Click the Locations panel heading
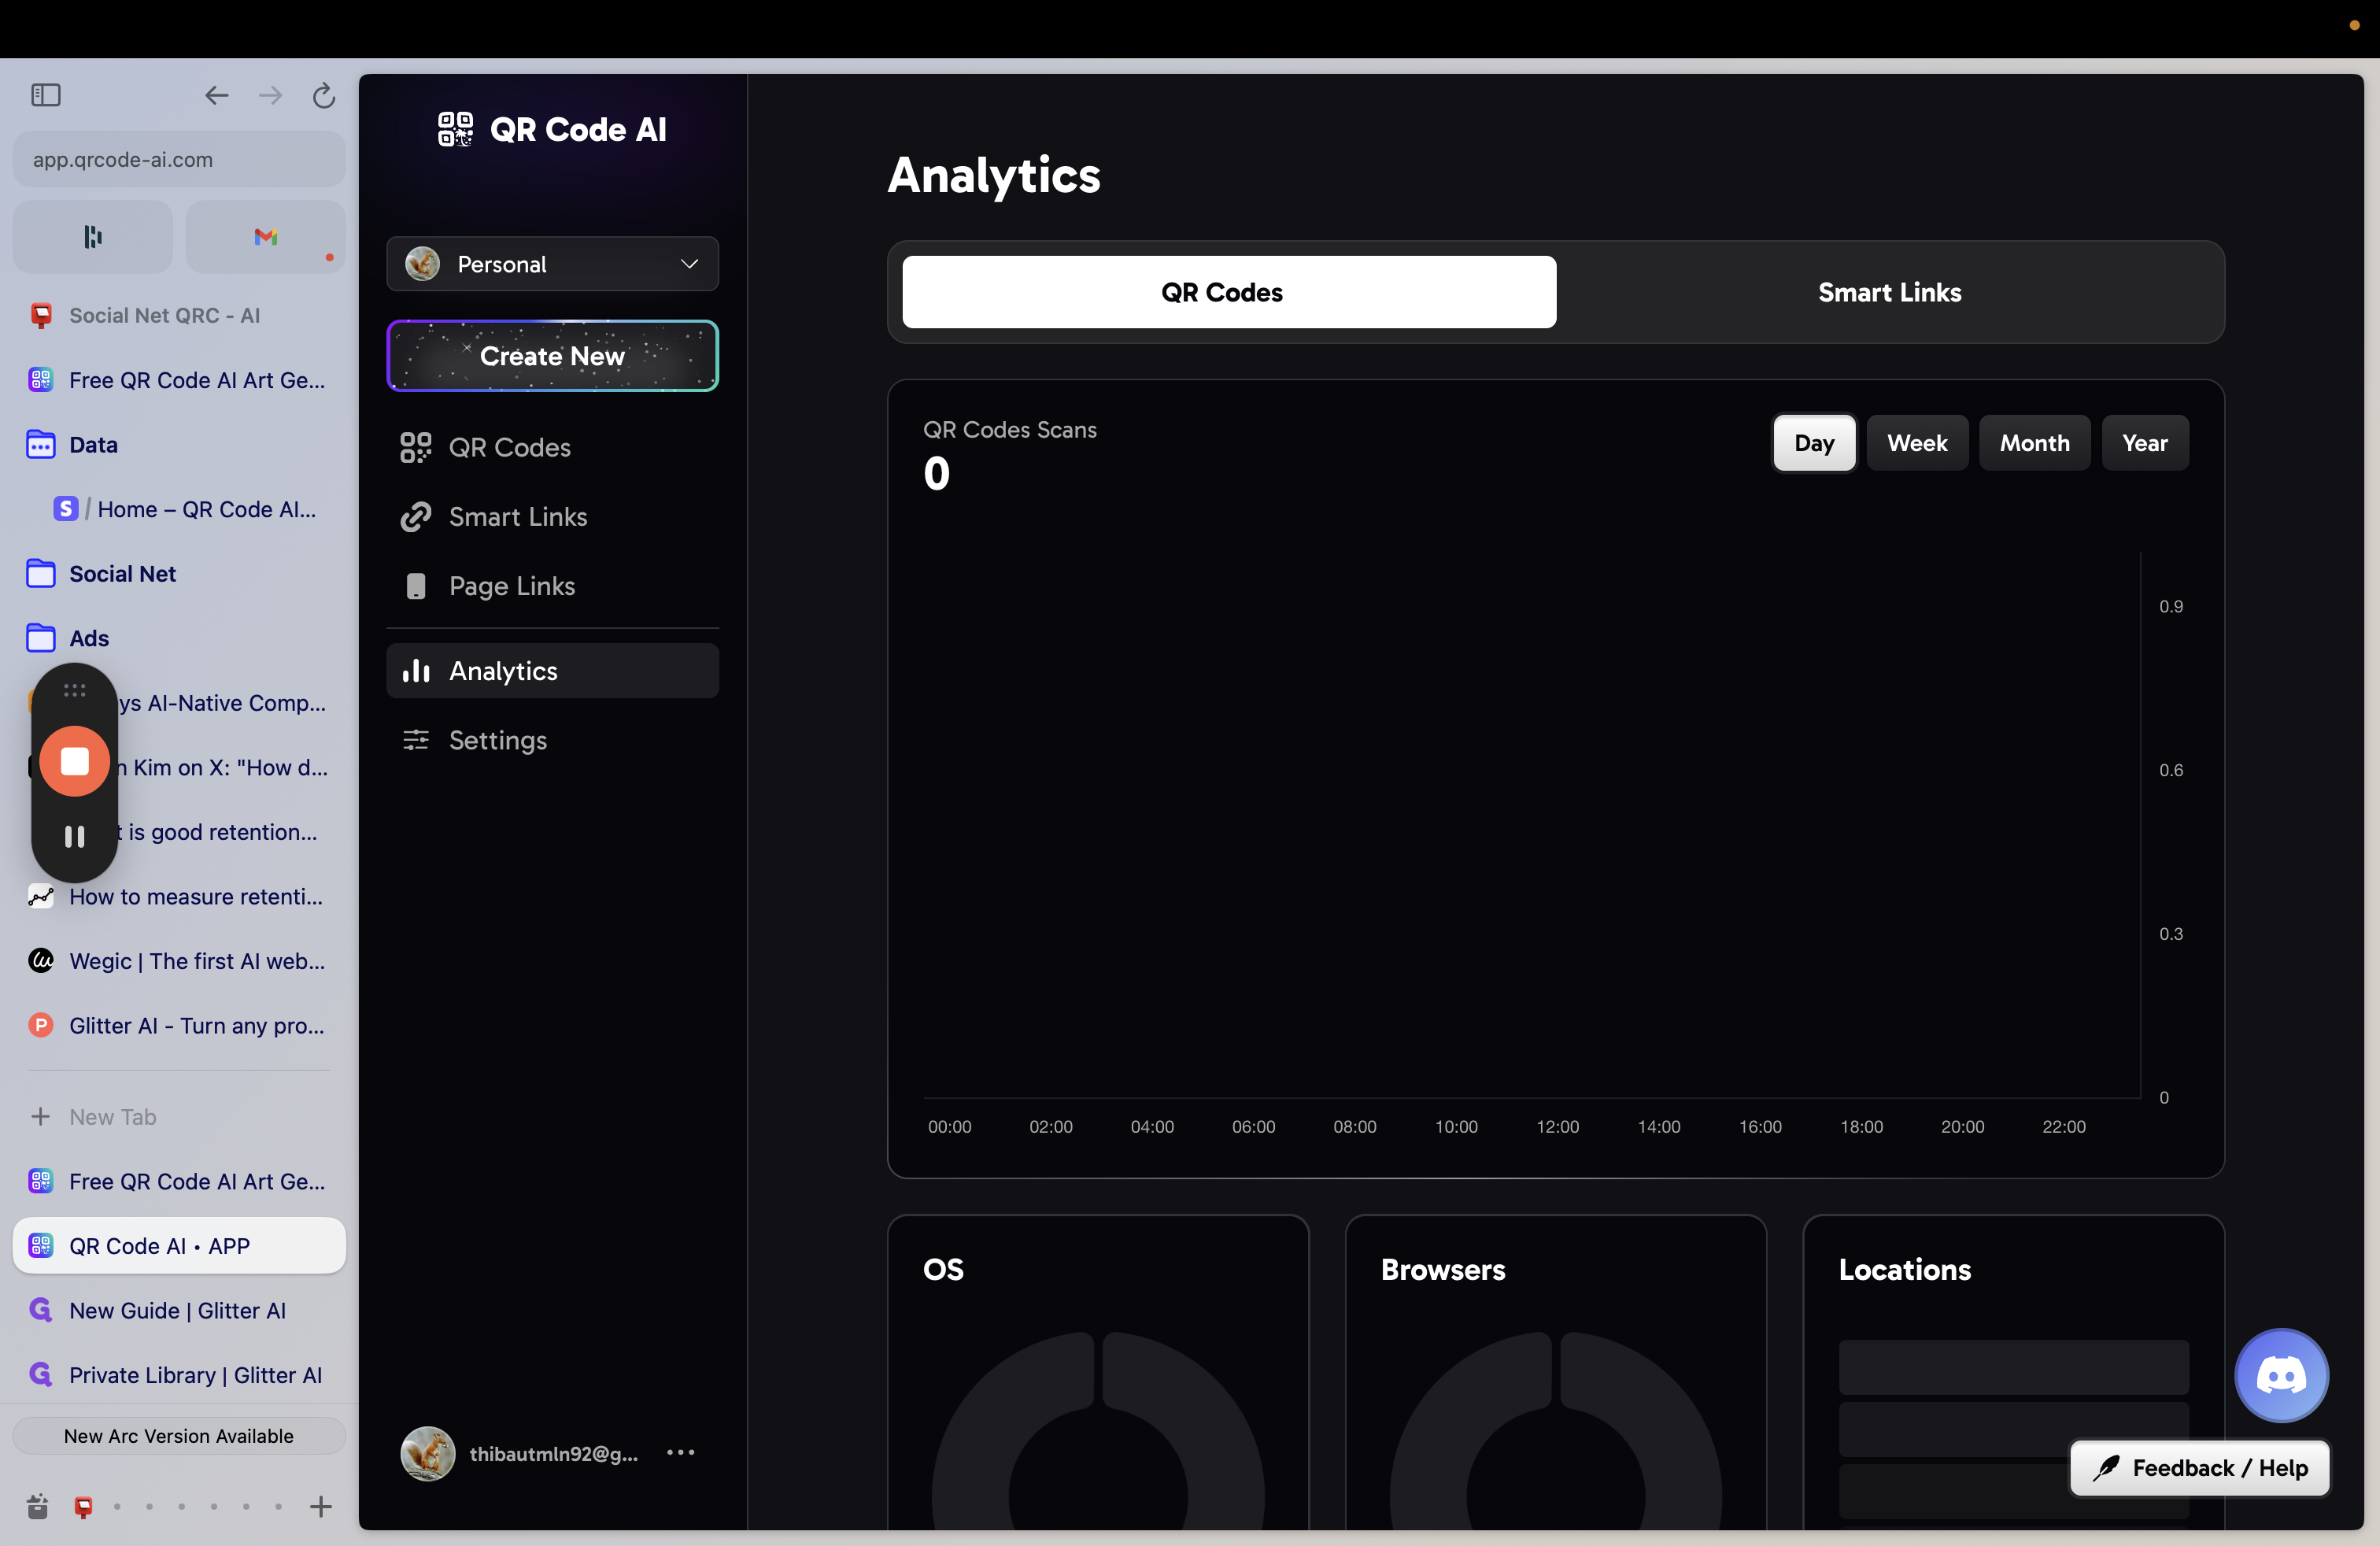The width and height of the screenshot is (2380, 1546). 1904,1270
